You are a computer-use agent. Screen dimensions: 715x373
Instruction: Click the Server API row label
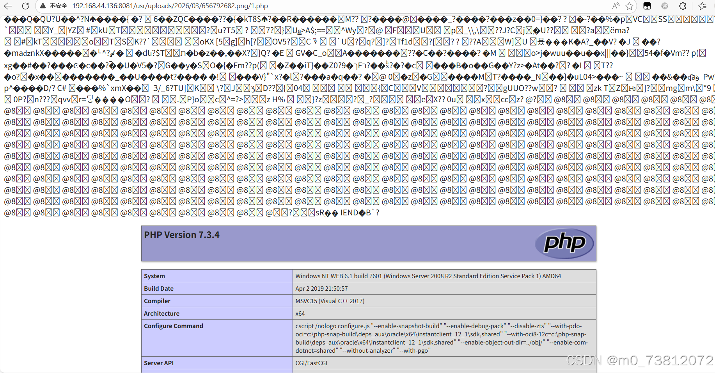pos(159,363)
